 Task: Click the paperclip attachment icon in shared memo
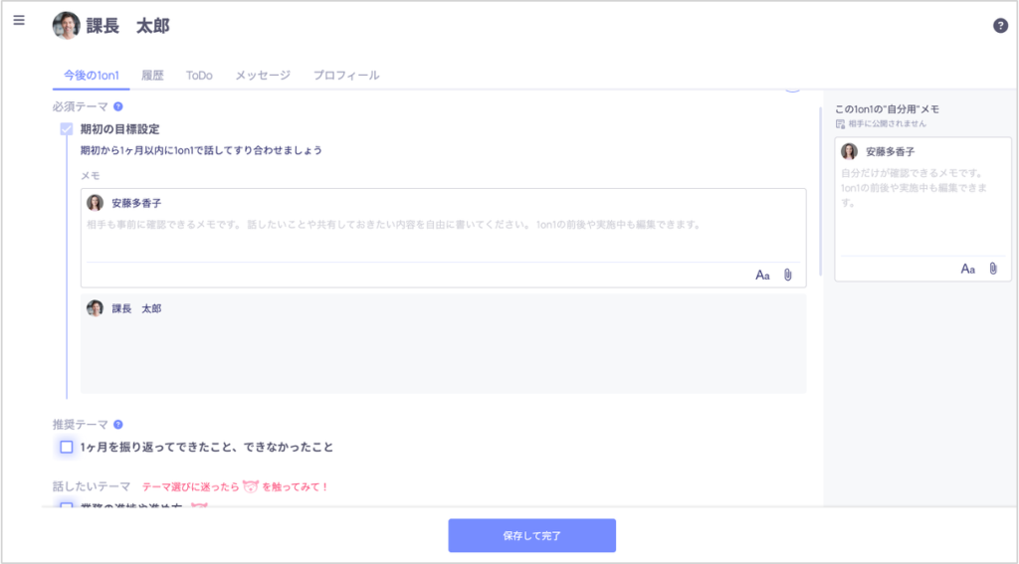[x=787, y=276]
